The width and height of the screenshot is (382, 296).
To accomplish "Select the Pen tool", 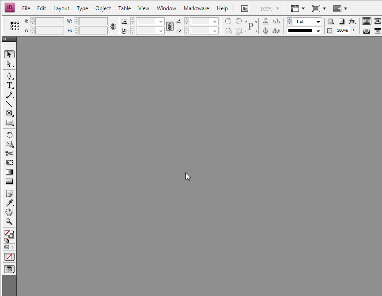I will tap(9, 76).
